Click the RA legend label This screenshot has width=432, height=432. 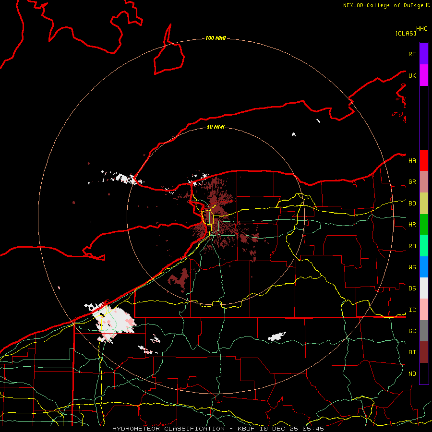pyautogui.click(x=412, y=246)
